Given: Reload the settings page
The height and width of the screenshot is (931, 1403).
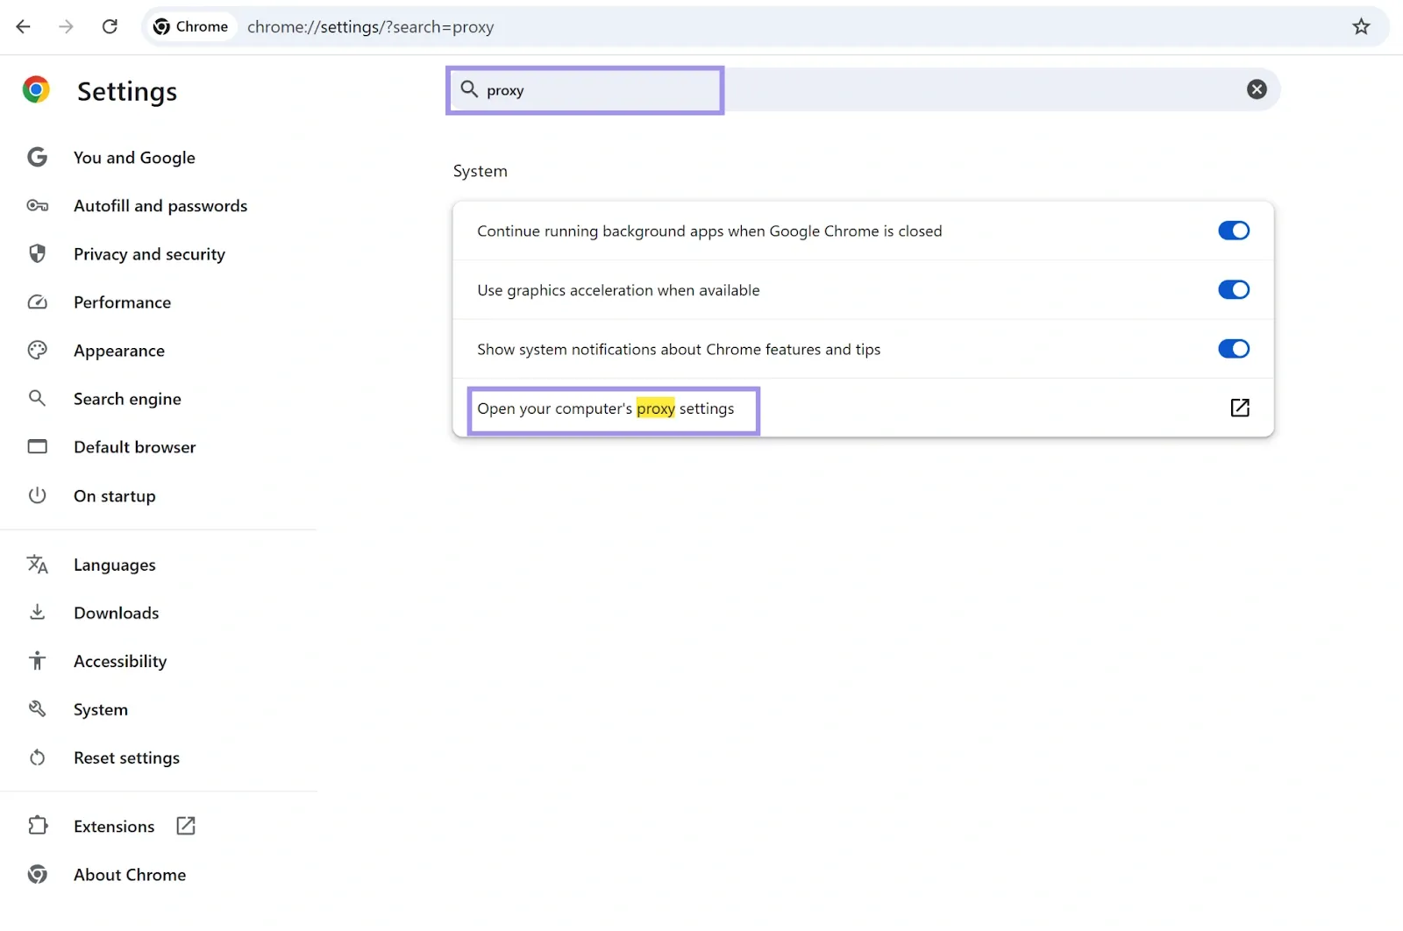Looking at the screenshot, I should click(x=110, y=26).
